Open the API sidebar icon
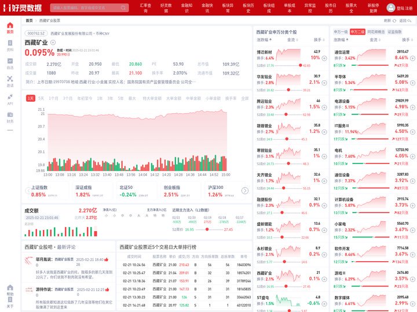 [x=10, y=96]
